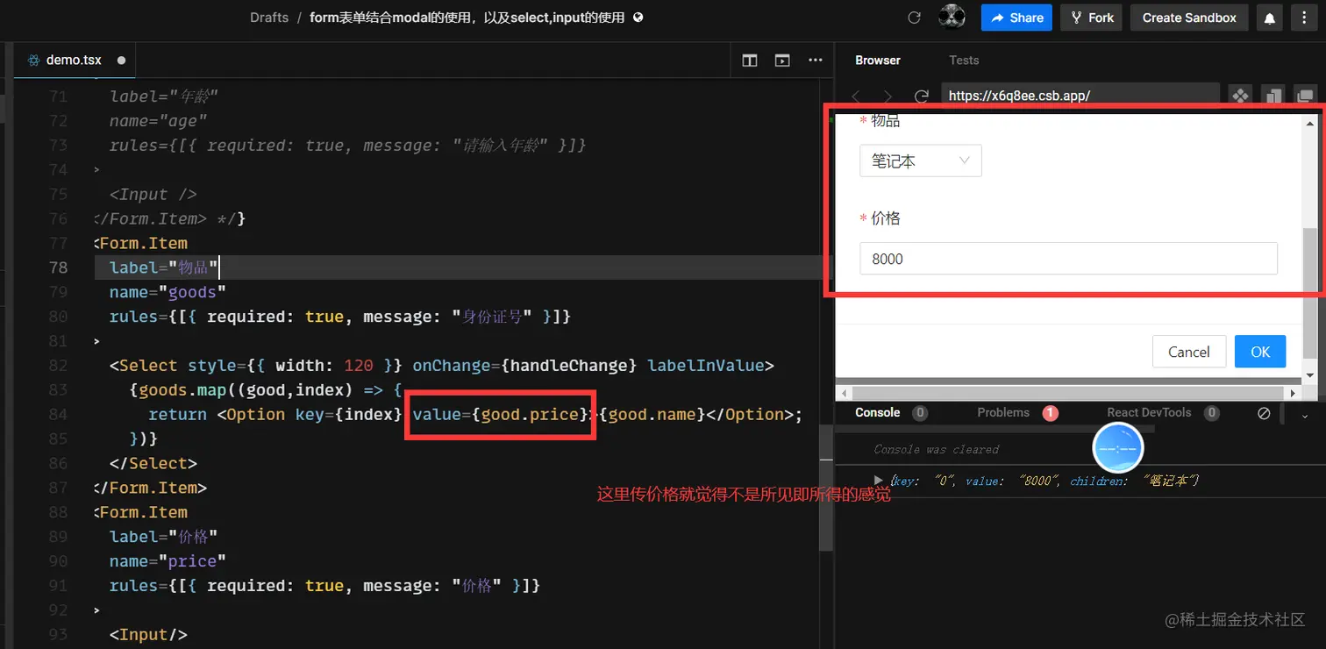Click the sandbox privacy globe icon
The height and width of the screenshot is (649, 1326).
click(x=638, y=17)
